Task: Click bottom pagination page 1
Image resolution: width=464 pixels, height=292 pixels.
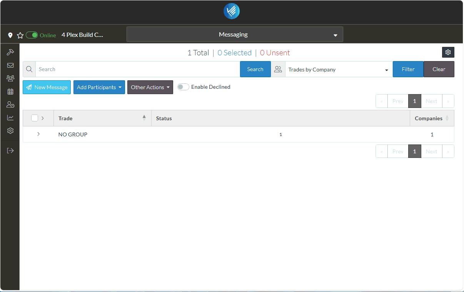Action: pyautogui.click(x=414, y=151)
